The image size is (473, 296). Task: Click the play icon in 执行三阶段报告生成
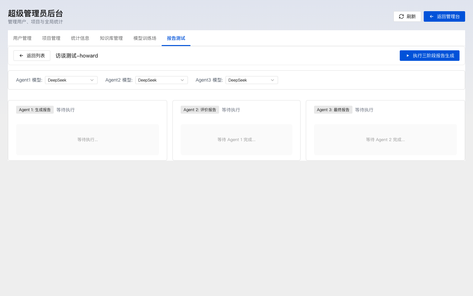click(408, 56)
